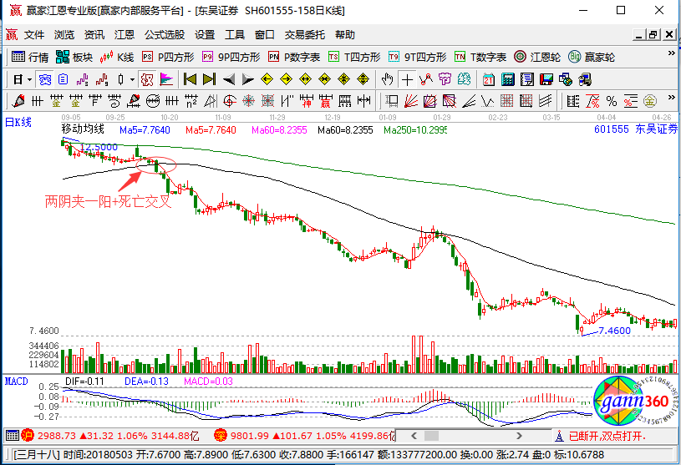
Task: Open the 资讯 menu
Action: click(x=94, y=35)
